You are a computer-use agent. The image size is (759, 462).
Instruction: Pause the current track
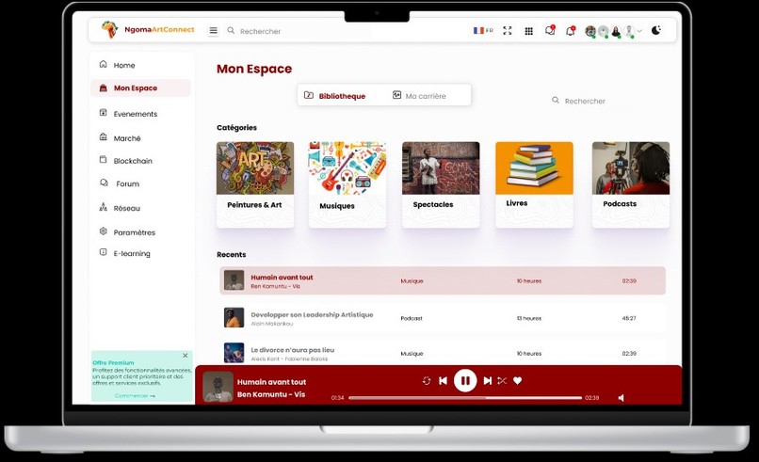pos(465,381)
